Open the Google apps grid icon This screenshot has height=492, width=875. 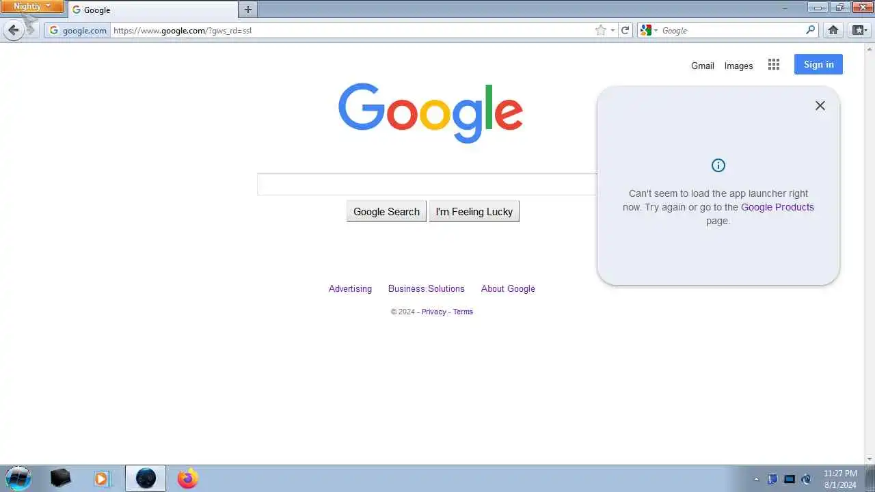point(774,64)
